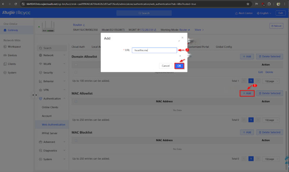The height and width of the screenshot is (172, 289).
Task: Click the Working Mode Router link
Action: [x=185, y=30]
